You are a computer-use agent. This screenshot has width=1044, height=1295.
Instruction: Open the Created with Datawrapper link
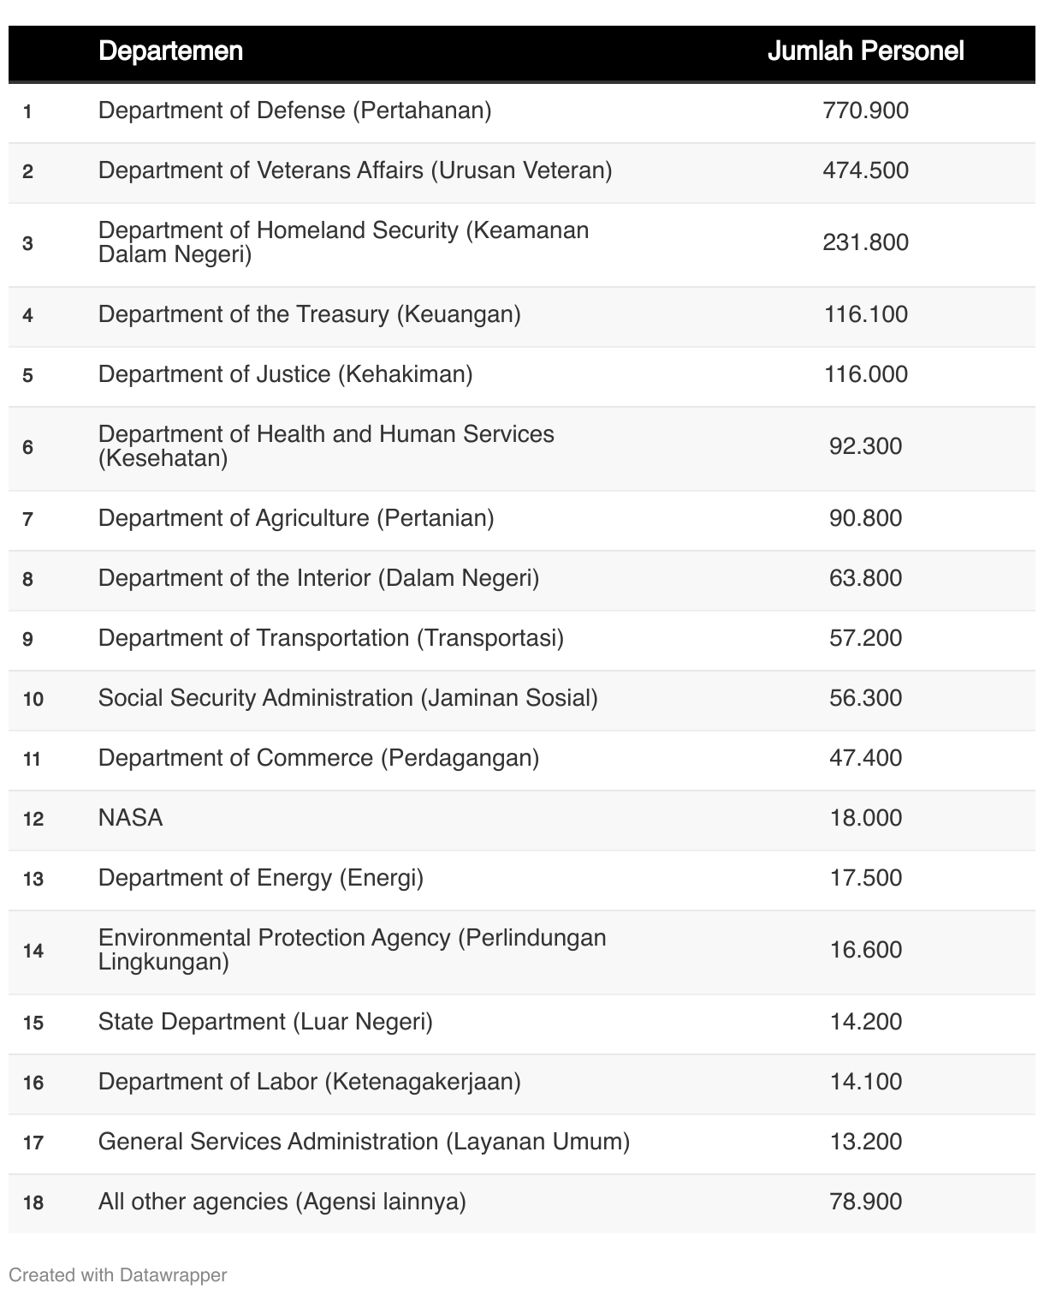pos(118,1274)
